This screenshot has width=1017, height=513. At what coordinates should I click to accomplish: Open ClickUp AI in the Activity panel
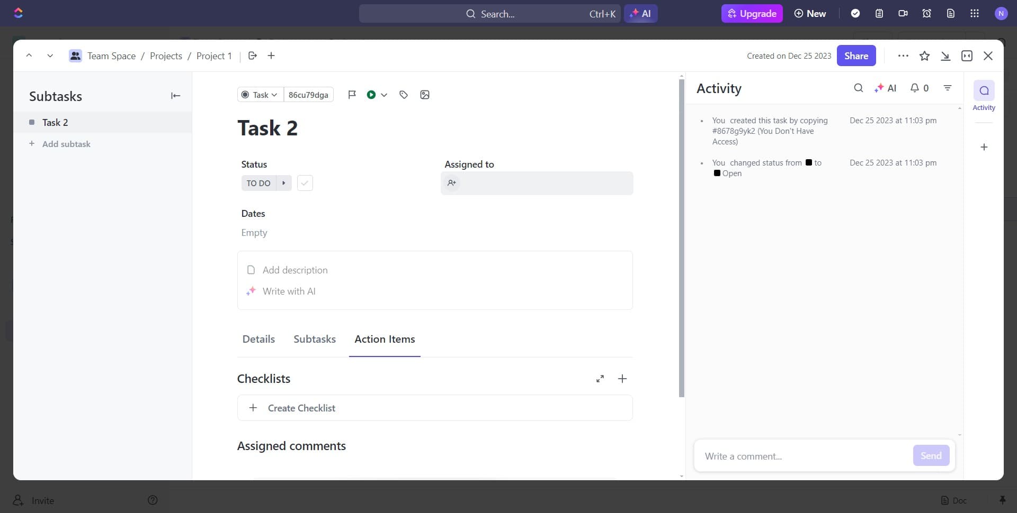click(x=886, y=88)
